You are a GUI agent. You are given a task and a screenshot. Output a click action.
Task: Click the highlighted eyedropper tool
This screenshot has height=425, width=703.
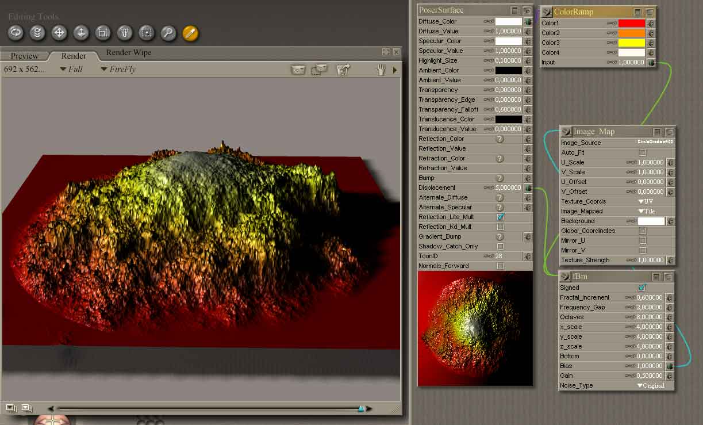coord(190,33)
